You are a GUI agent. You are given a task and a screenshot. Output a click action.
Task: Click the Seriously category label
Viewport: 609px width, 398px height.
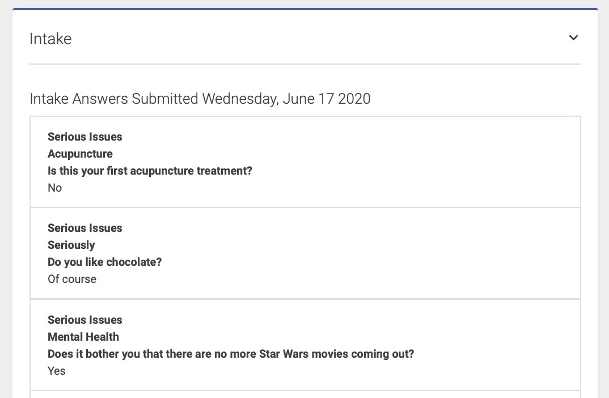point(71,245)
